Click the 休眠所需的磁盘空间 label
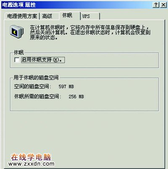This screenshot has height=169, width=168. tap(38, 97)
